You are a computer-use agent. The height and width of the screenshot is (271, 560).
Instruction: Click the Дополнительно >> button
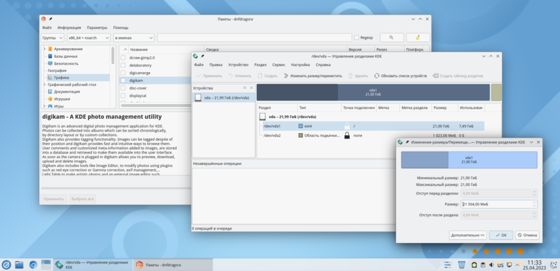tap(467, 235)
